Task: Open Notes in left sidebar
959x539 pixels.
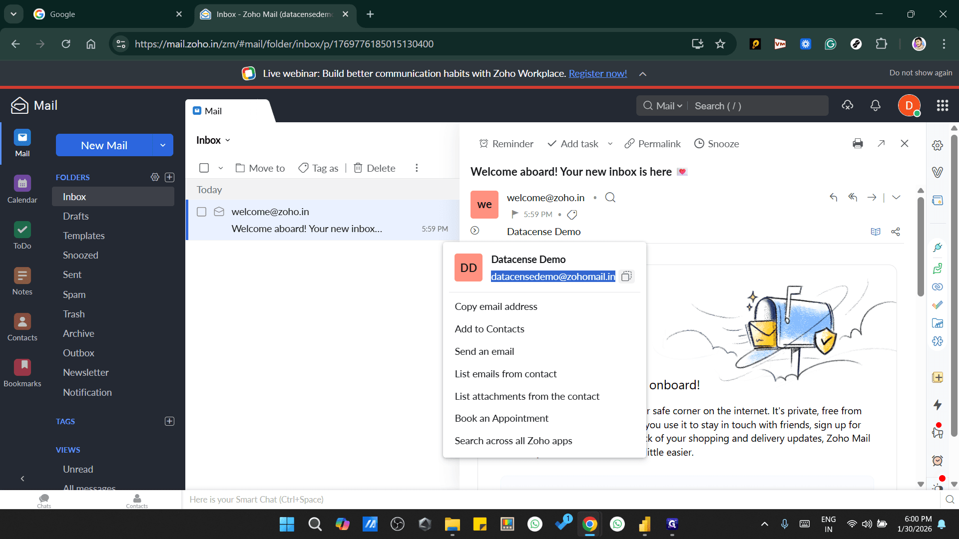Action: tap(22, 281)
